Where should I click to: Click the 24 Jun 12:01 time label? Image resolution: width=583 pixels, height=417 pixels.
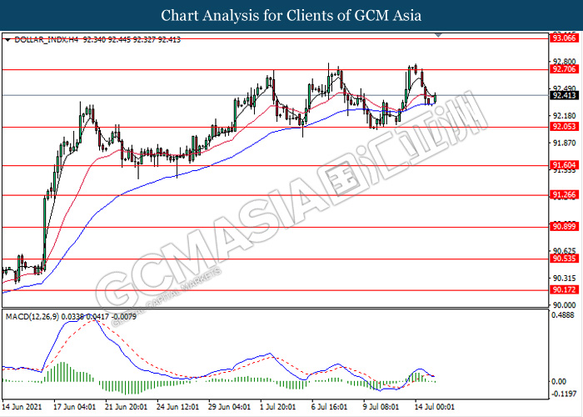[177, 407]
